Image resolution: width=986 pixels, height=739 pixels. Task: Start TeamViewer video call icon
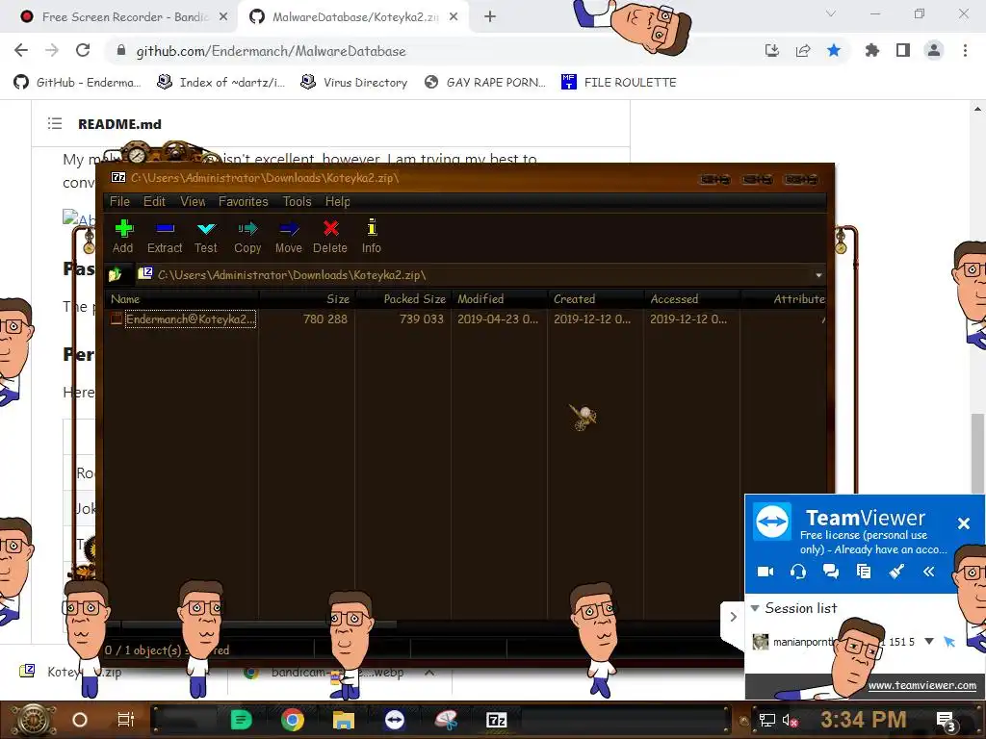pos(765,572)
